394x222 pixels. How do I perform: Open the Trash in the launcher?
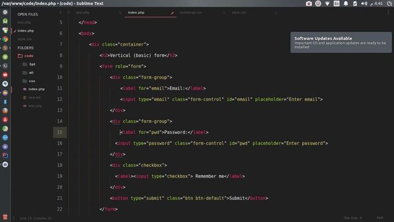5,217
